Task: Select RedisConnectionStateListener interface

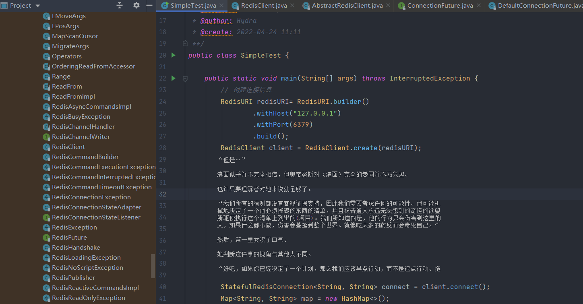Action: click(96, 217)
